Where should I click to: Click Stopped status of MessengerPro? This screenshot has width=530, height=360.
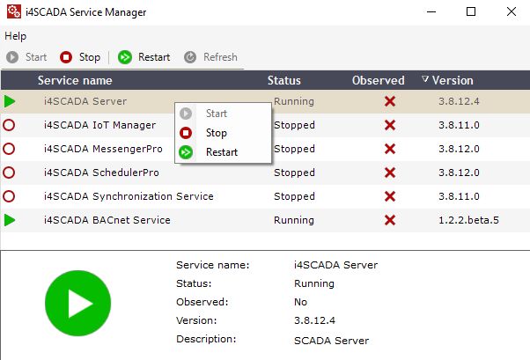coord(294,149)
